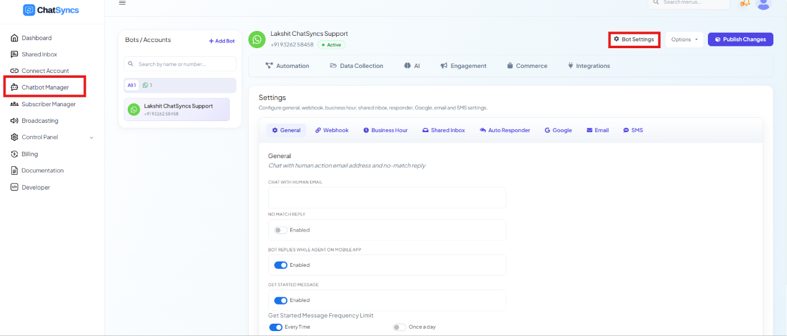Open the notification bell
Screen dimensions: 787x336
[745, 3]
